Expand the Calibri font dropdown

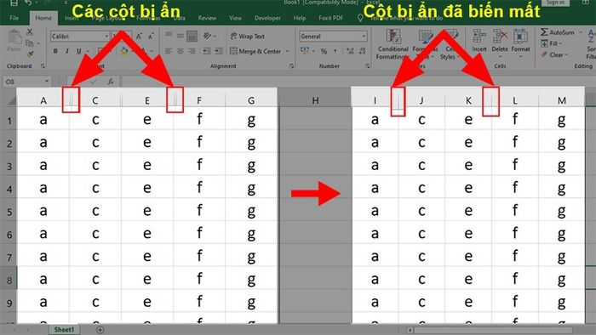pyautogui.click(x=106, y=37)
